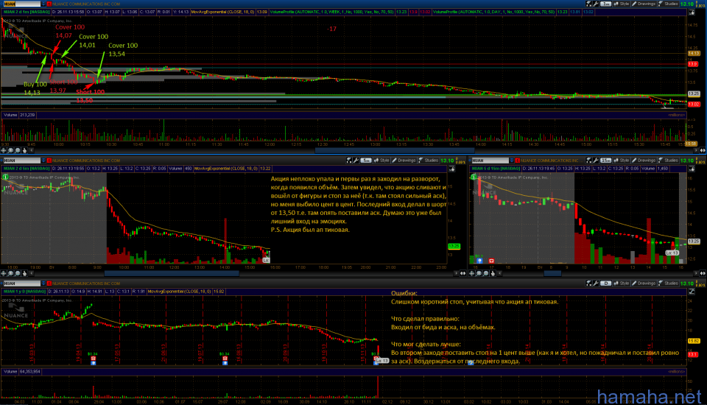
Task: Open Drawings menu of the top 1m chart
Action: tap(644, 4)
